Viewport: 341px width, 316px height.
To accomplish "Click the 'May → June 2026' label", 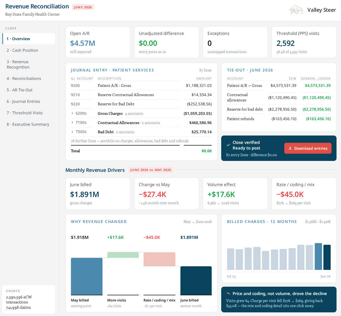I will coord(197,222).
